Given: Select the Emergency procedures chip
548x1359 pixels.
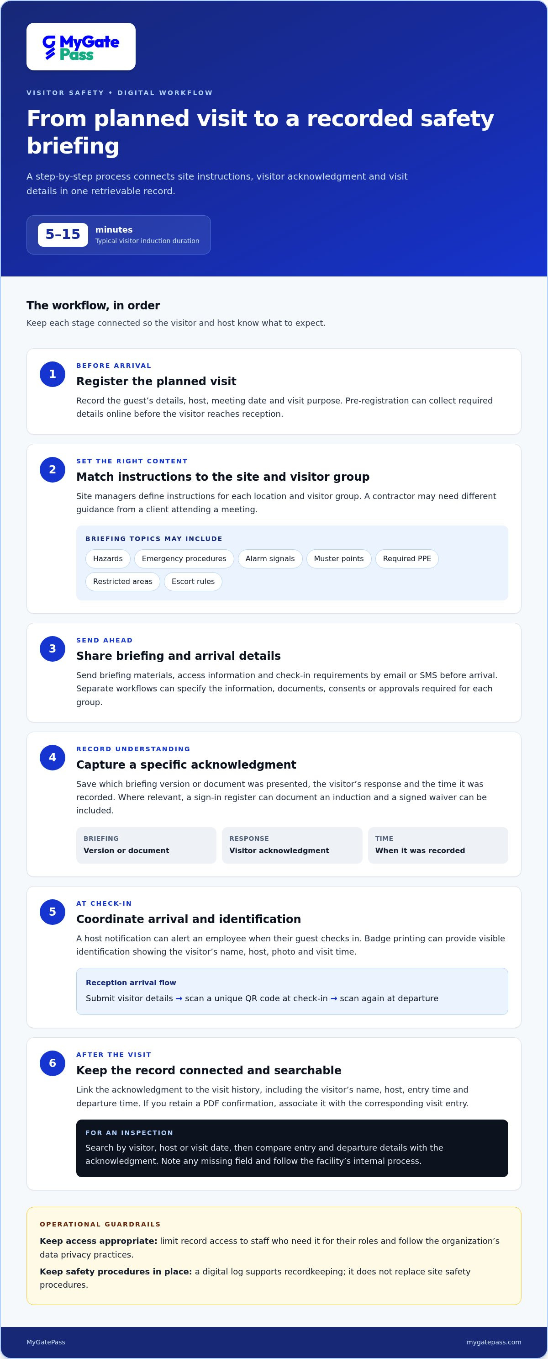Looking at the screenshot, I should (184, 559).
